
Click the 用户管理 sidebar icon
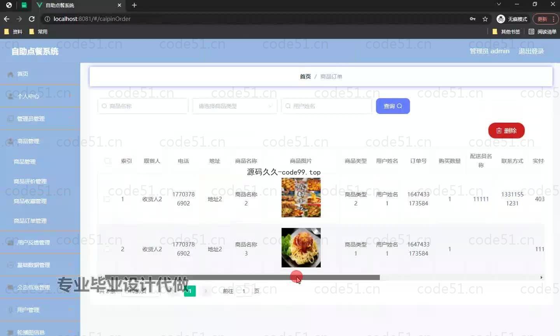(10, 310)
